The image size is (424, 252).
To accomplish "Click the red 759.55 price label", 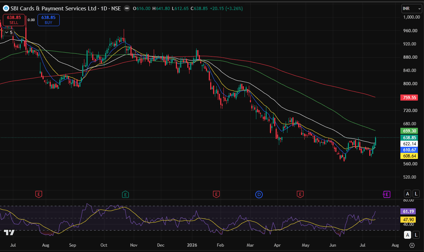I will [409, 97].
